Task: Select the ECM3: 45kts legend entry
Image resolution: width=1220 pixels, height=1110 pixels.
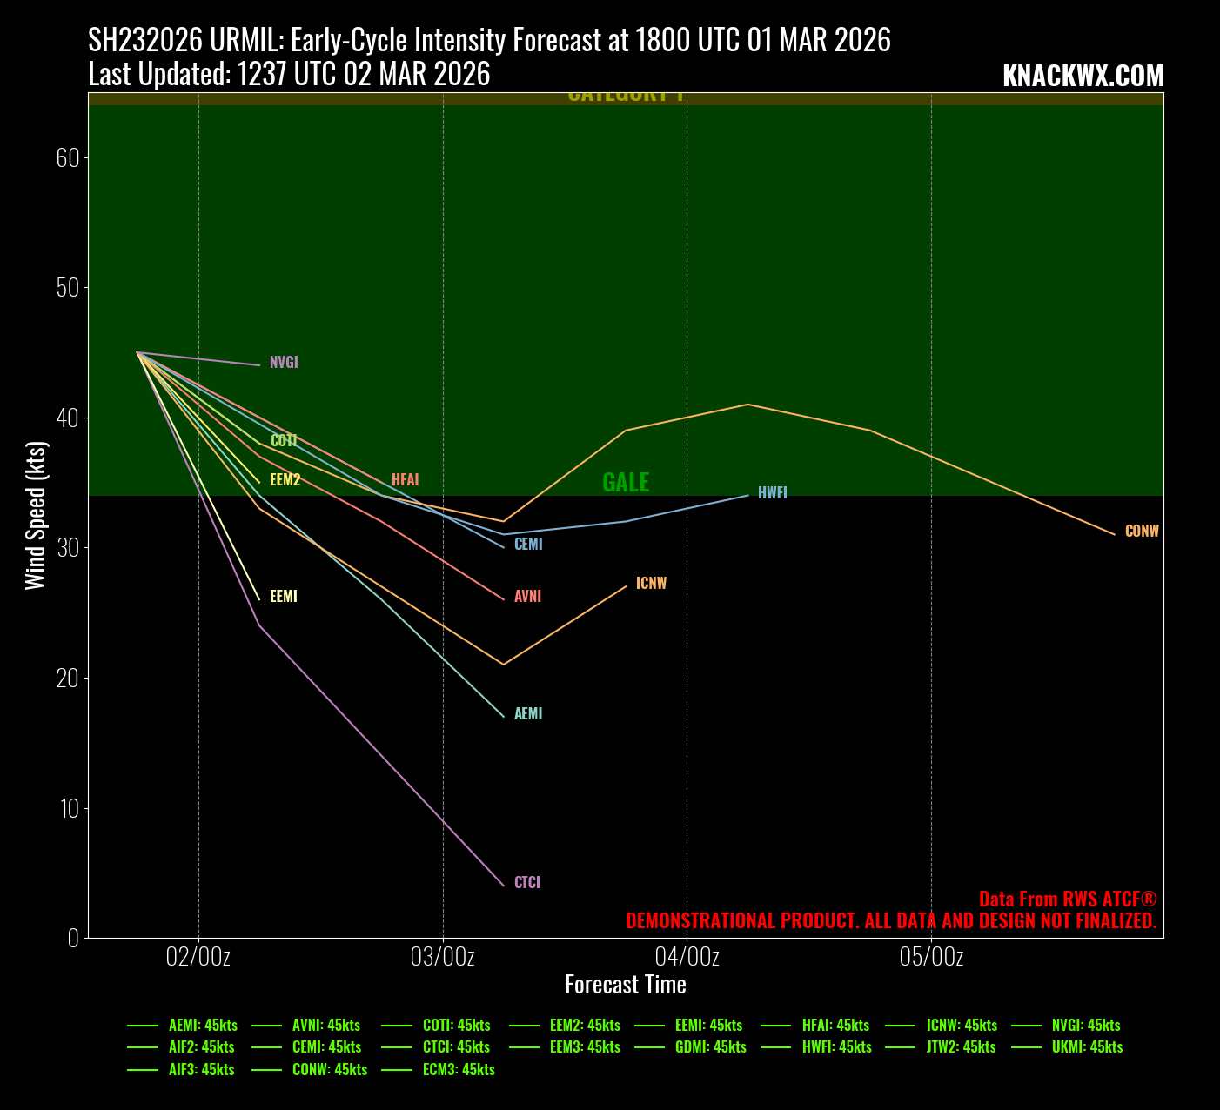Action: click(x=459, y=1070)
